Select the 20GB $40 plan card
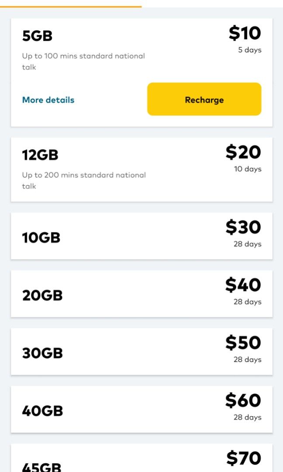Viewport: 283px width, 472px height. (x=141, y=294)
